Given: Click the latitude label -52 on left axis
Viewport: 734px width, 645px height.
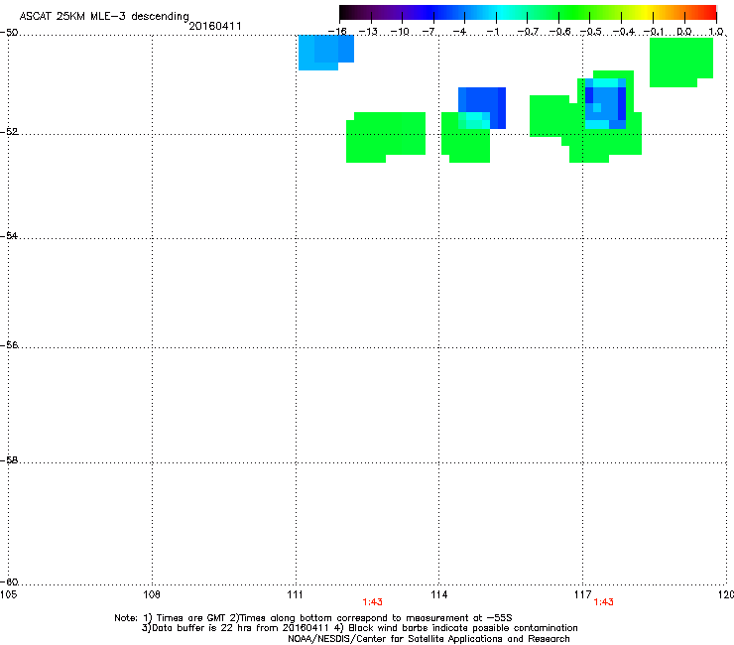Looking at the screenshot, I should tap(9, 132).
